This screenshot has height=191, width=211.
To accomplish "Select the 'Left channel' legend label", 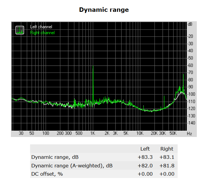I will pos(41,27).
